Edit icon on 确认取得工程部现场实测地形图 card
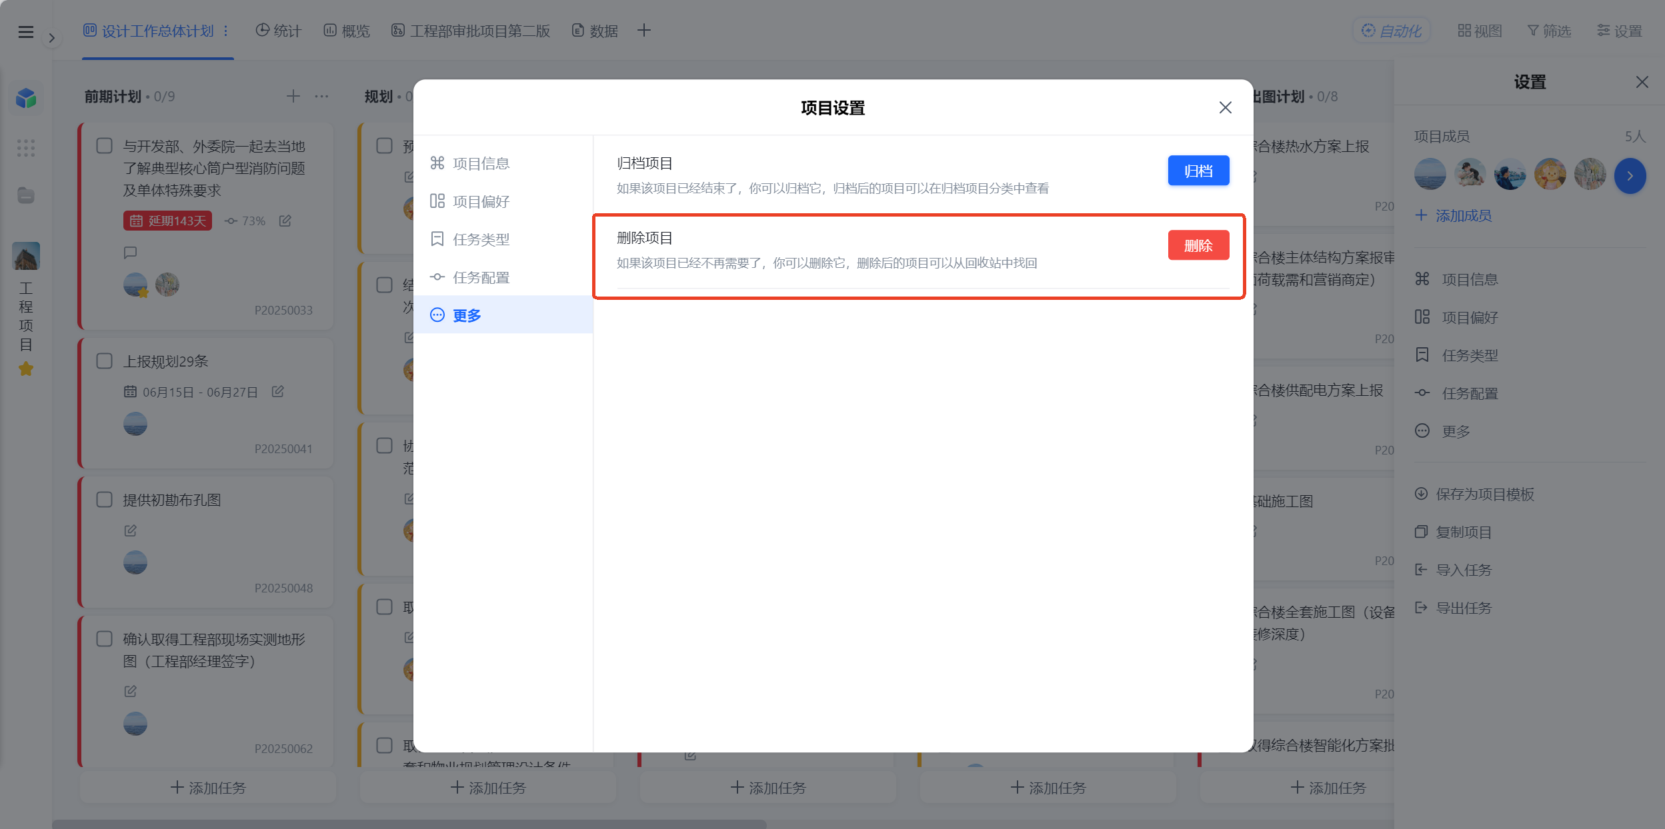This screenshot has width=1665, height=829. tap(130, 691)
